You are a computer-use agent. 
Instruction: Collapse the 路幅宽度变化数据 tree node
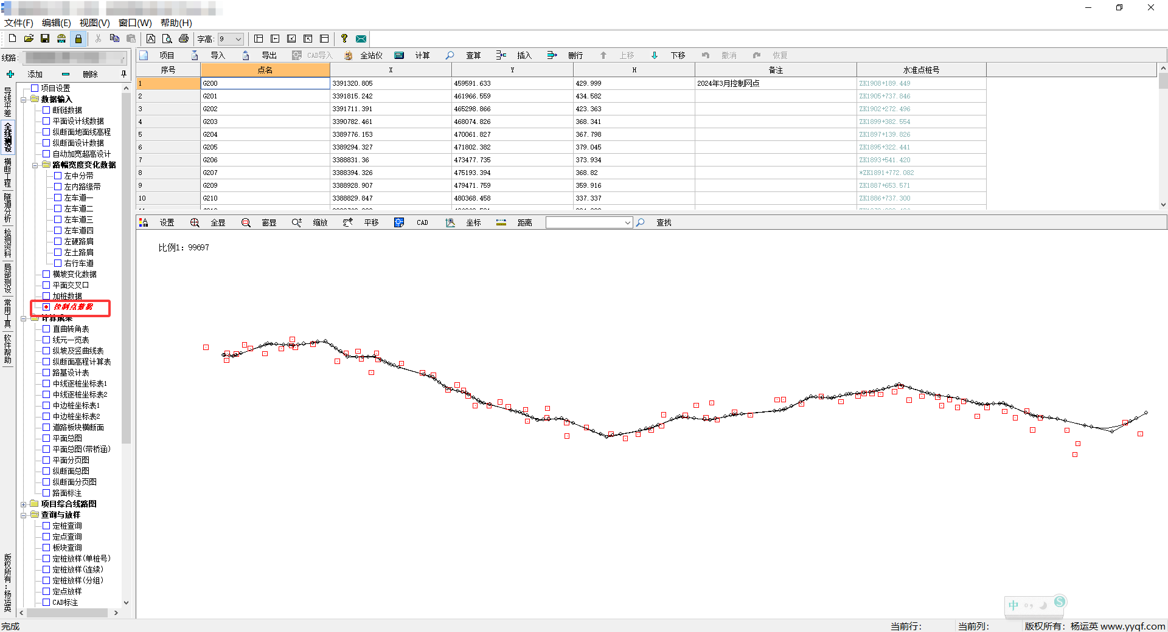coord(35,165)
